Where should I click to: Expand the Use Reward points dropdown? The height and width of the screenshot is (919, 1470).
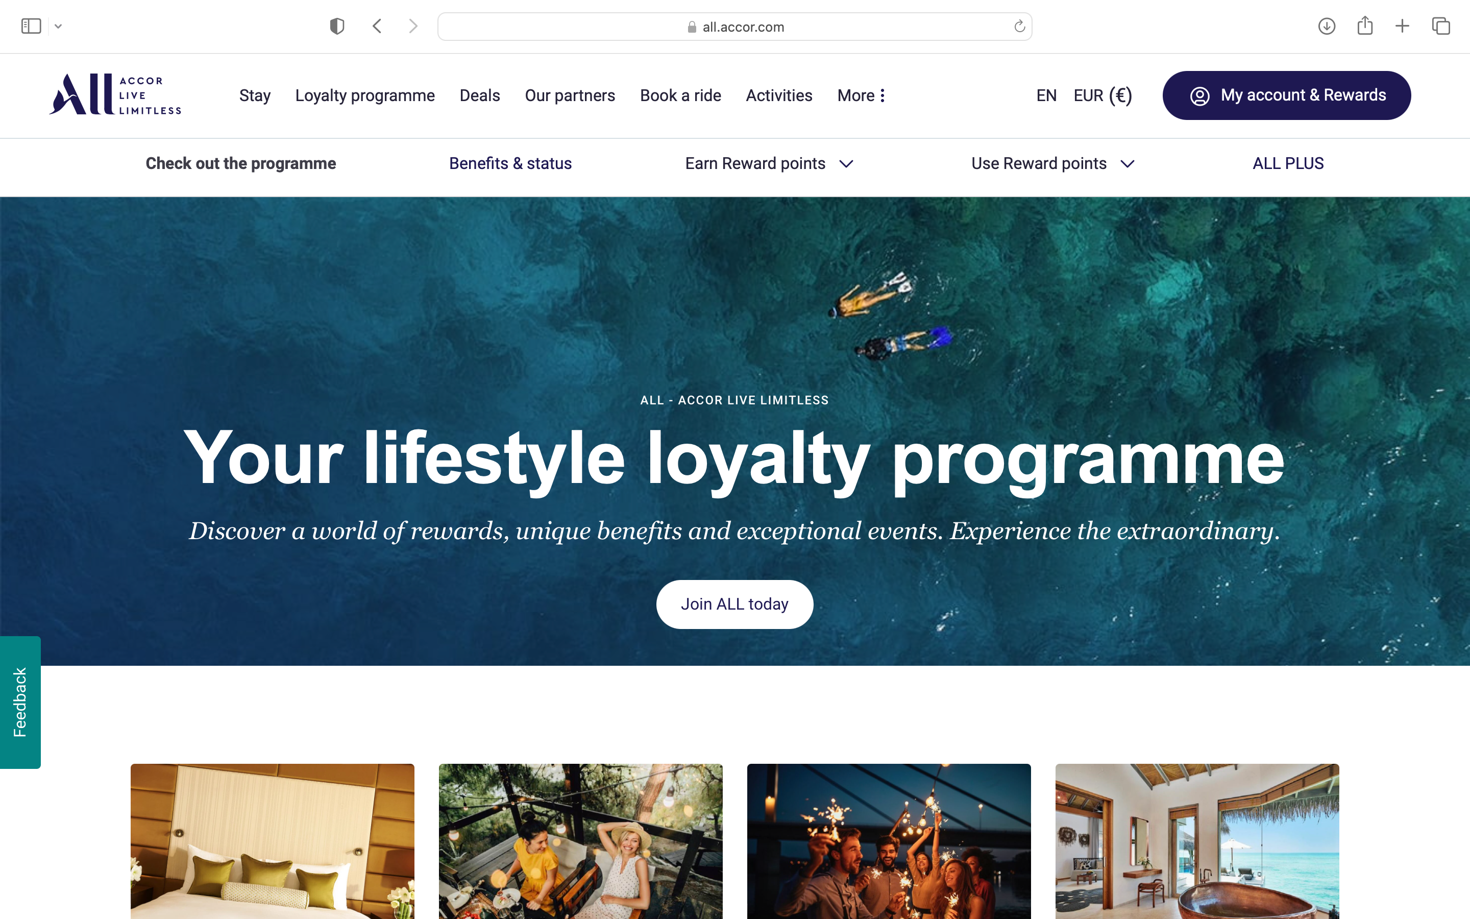(1052, 163)
